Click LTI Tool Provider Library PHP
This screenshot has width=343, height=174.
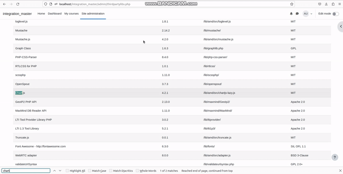point(33,120)
